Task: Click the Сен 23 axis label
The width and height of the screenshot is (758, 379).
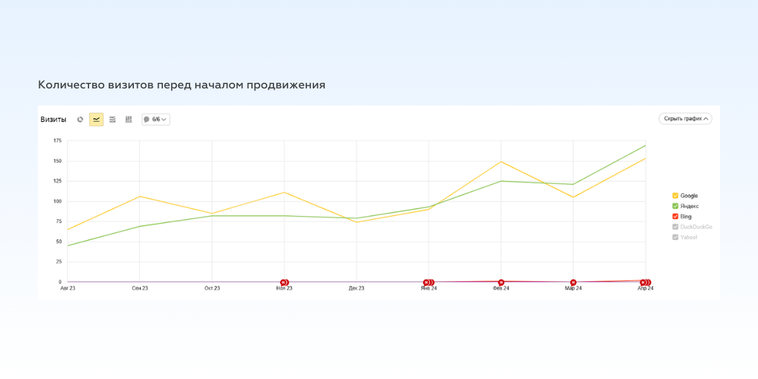Action: click(140, 288)
